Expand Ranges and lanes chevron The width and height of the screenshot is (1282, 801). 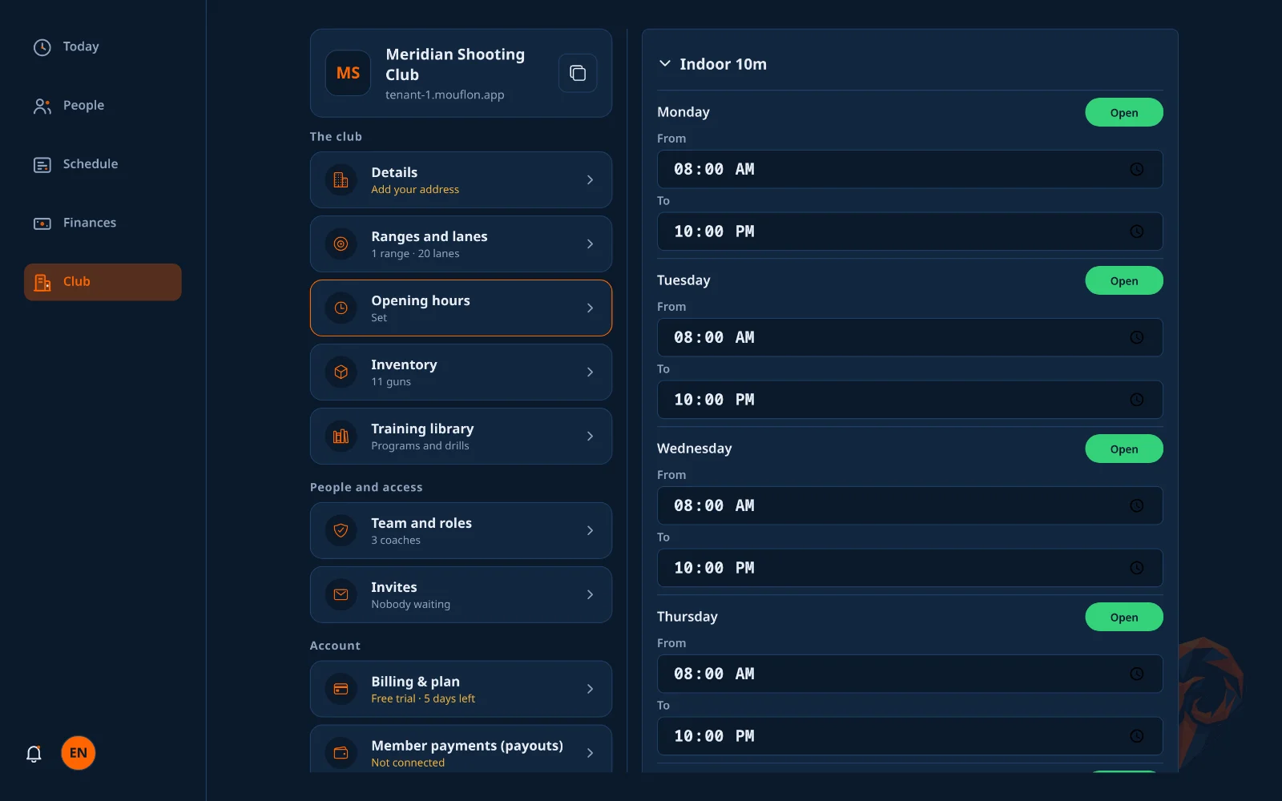coord(590,244)
